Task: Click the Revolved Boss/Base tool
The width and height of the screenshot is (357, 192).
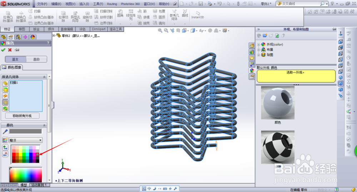Action: 21,17
